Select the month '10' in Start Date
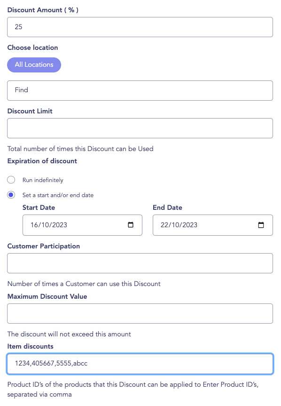The height and width of the screenshot is (406, 281). [x=45, y=225]
